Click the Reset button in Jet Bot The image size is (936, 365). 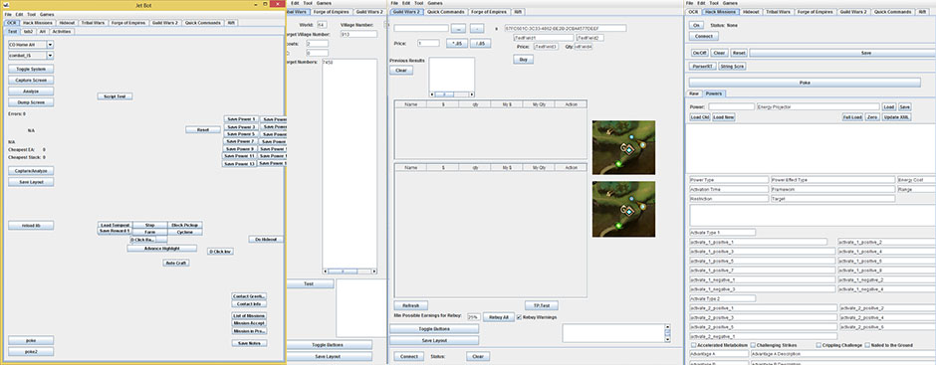point(203,129)
